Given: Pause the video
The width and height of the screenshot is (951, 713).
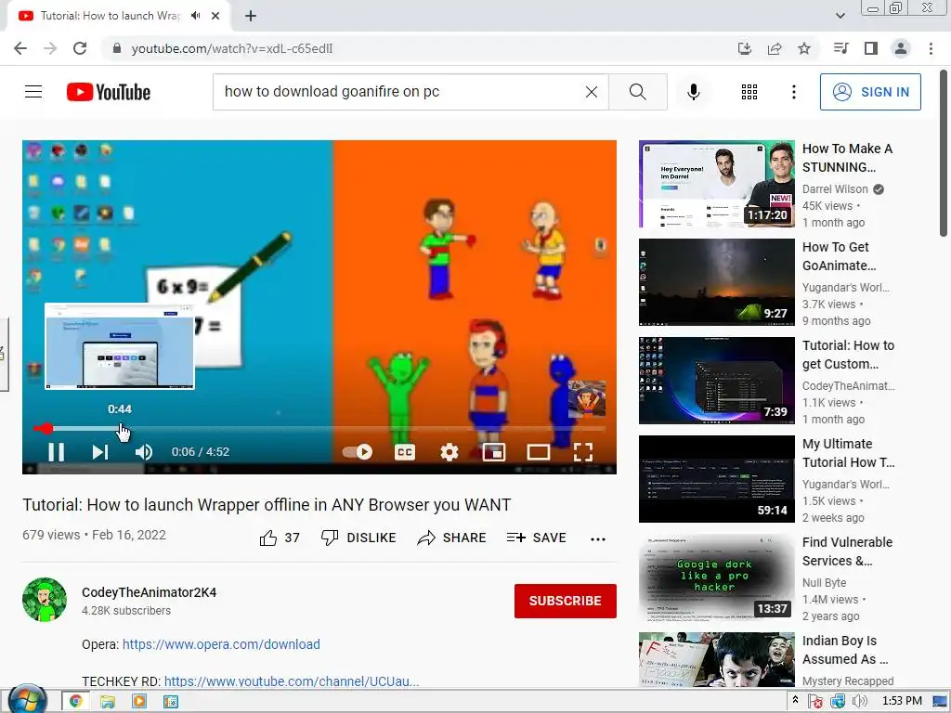Looking at the screenshot, I should click(57, 452).
